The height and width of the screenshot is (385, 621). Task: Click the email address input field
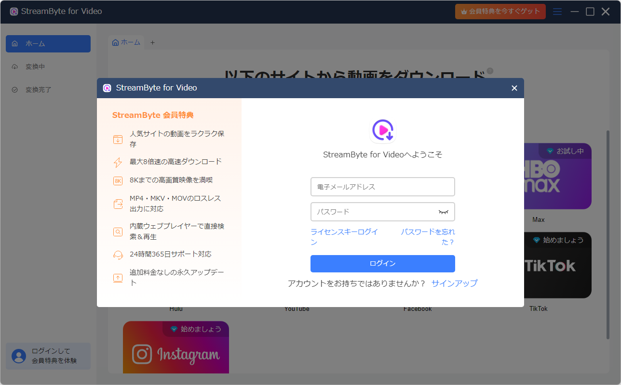pyautogui.click(x=383, y=187)
